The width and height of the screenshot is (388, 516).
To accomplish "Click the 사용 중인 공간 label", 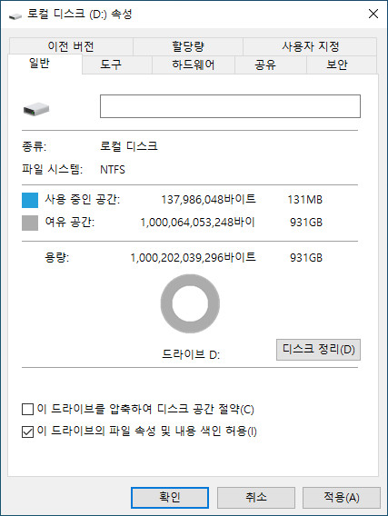I will (83, 199).
